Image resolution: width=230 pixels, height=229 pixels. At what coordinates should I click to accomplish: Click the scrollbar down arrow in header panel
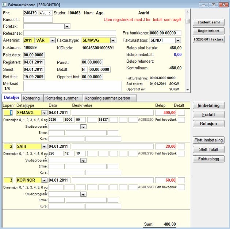click(188, 90)
